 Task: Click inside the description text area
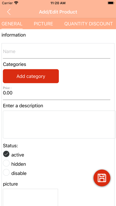point(59,125)
